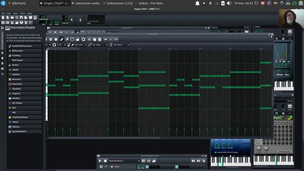The width and height of the screenshot is (304, 171).
Task: Mute the Kicker track LED
Action: click(x=105, y=167)
